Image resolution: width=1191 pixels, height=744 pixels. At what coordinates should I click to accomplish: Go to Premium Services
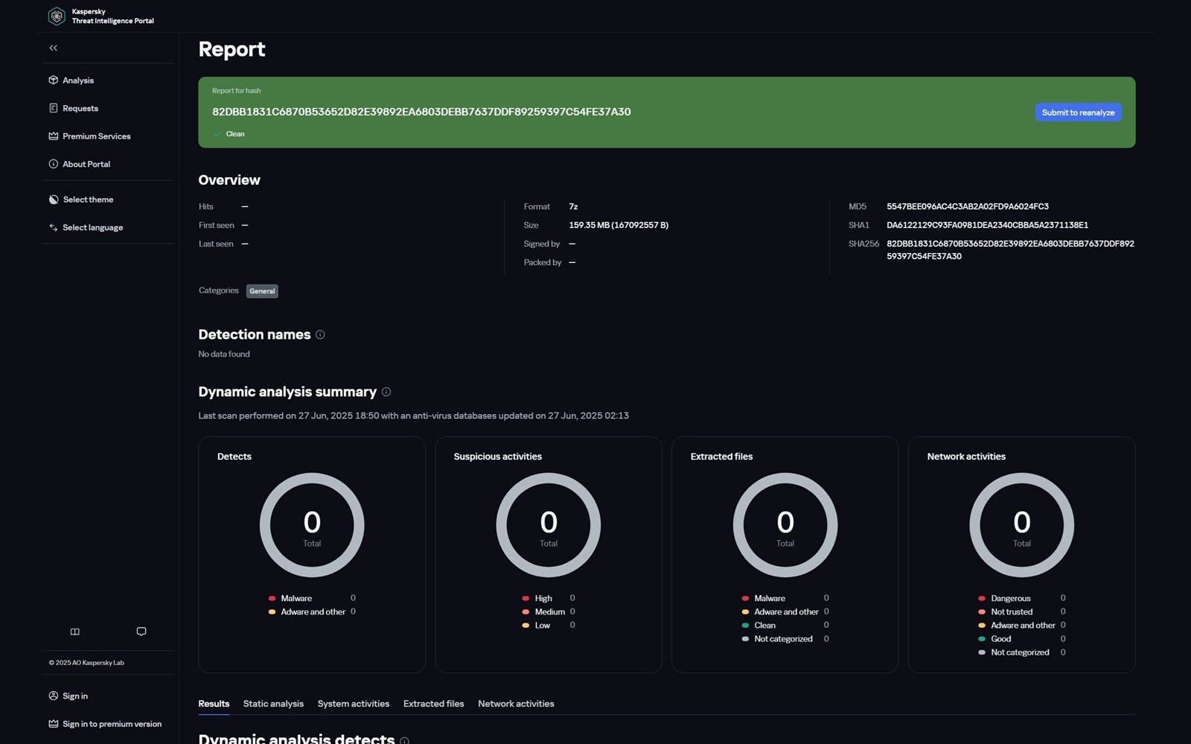[97, 136]
